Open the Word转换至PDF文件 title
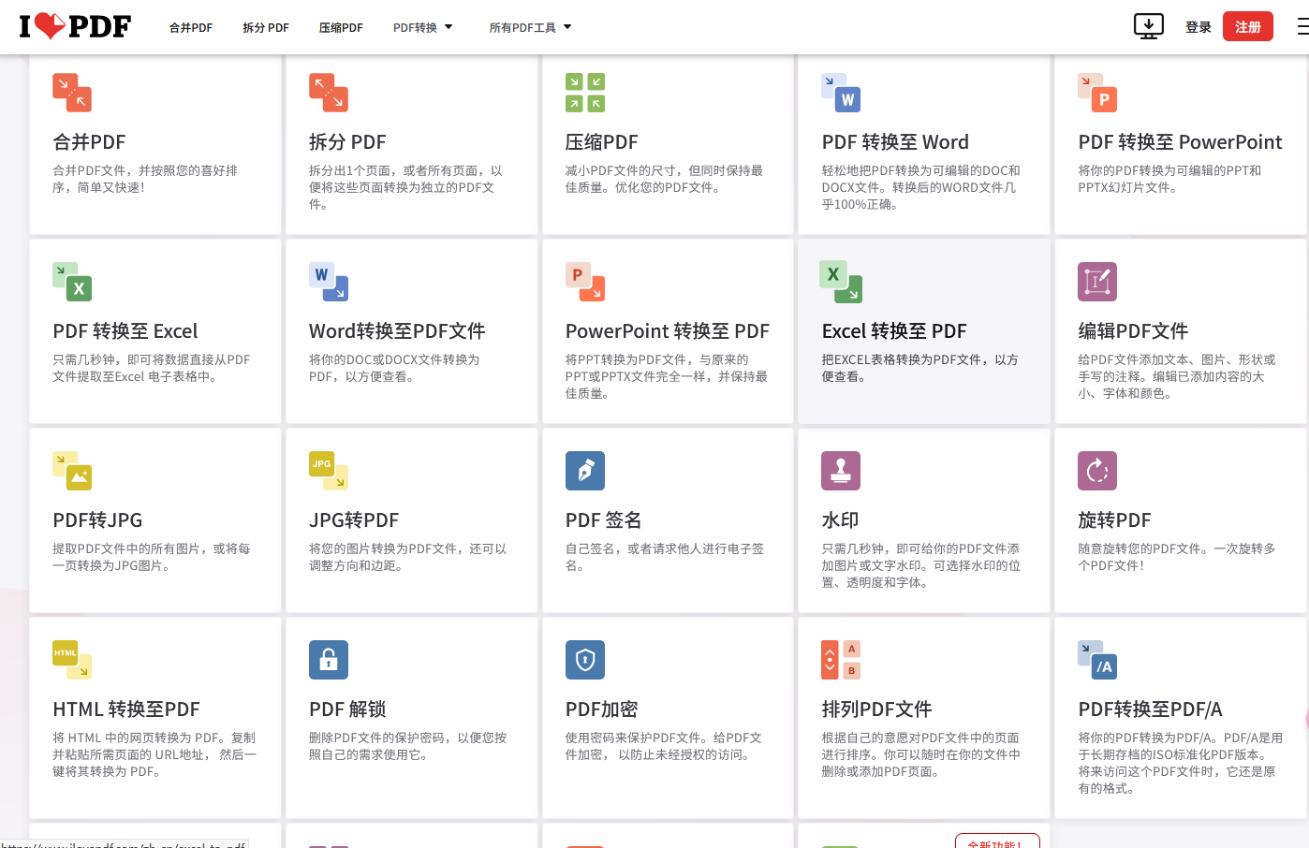This screenshot has width=1309, height=848. point(397,331)
